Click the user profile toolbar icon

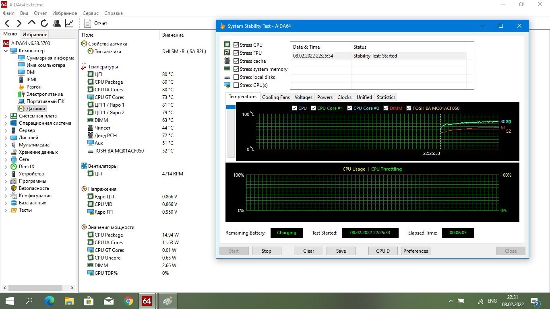tap(57, 23)
